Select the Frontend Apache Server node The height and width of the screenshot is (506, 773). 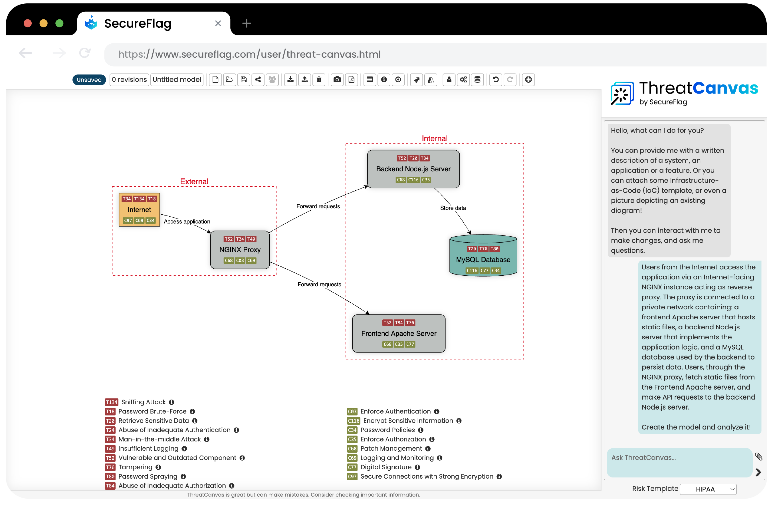399,334
